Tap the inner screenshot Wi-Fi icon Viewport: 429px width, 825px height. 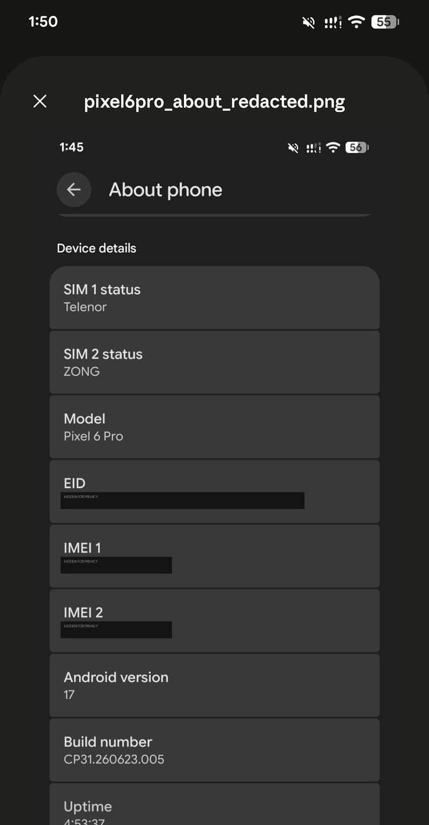(x=334, y=148)
